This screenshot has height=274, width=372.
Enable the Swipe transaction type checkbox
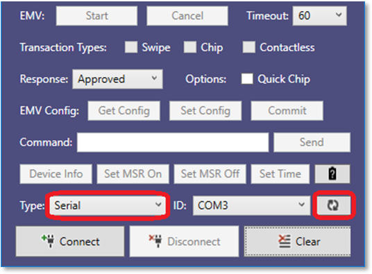(131, 47)
